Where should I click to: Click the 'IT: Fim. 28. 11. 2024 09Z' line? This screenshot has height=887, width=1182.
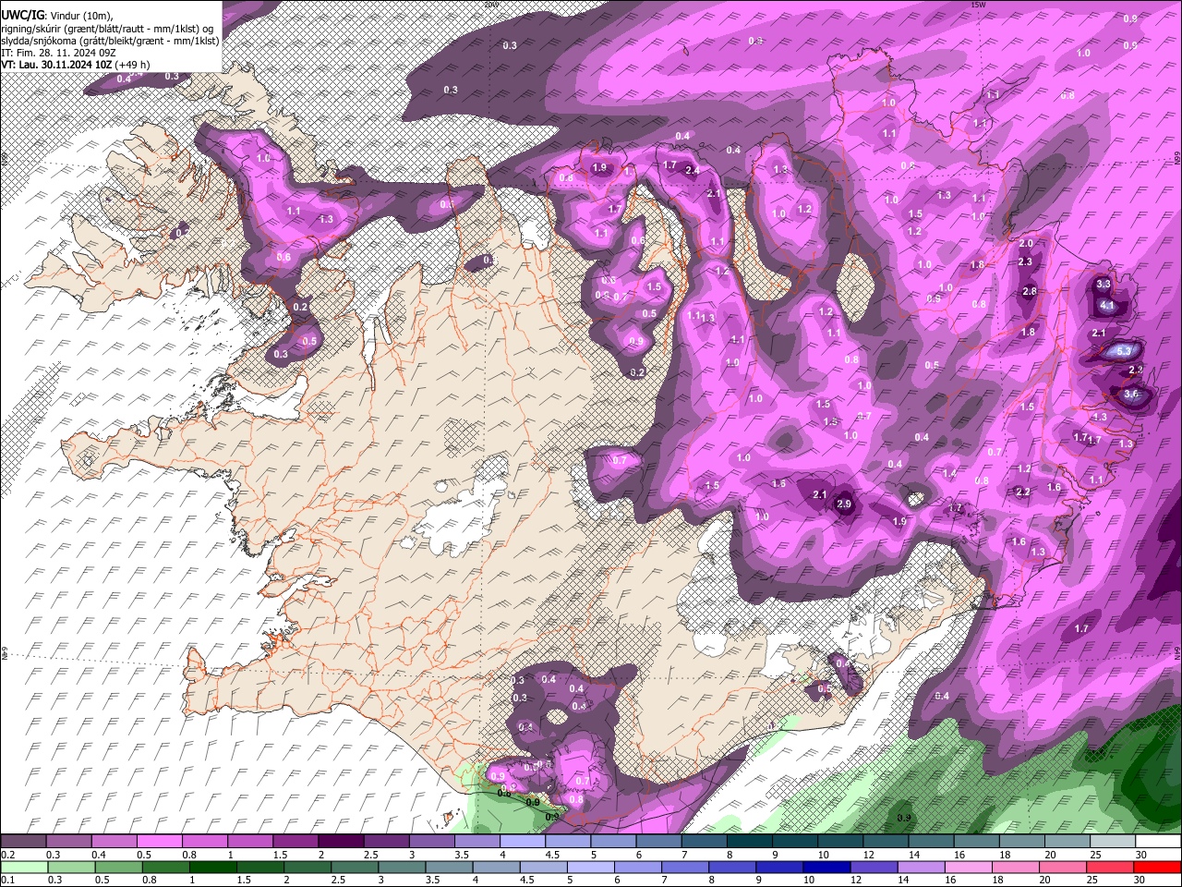pyautogui.click(x=57, y=53)
